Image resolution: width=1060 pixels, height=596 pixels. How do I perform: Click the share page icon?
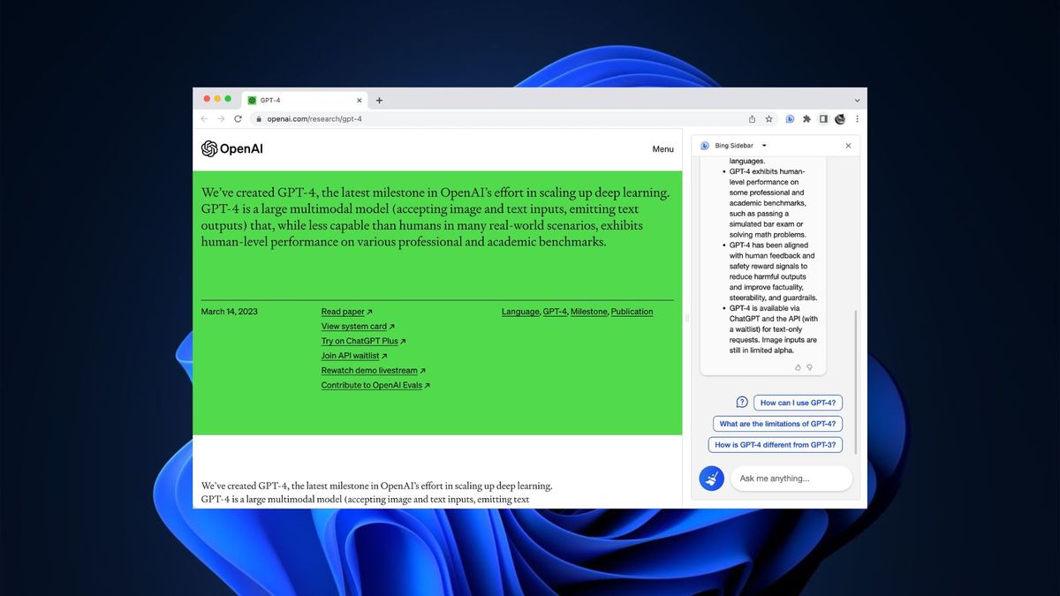coord(752,119)
